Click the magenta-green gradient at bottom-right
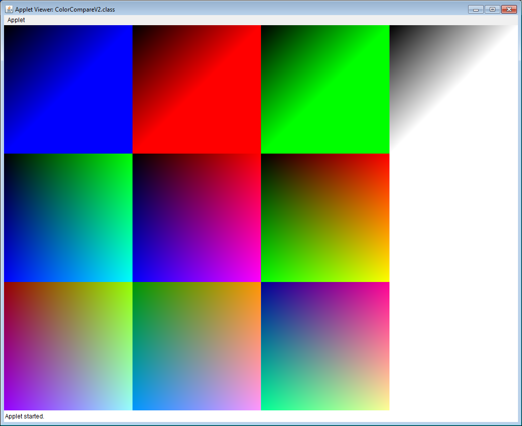Viewport: 522px width, 426px height. pos(325,346)
